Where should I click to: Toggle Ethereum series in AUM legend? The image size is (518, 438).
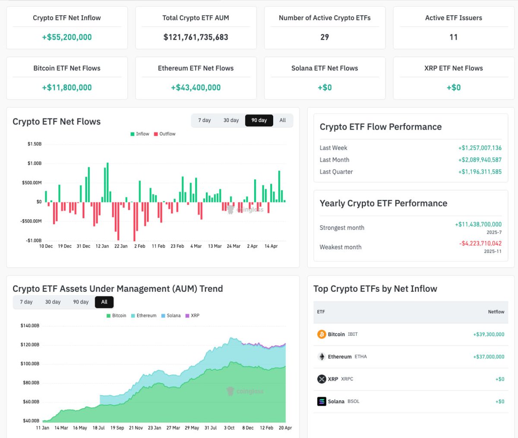tap(133, 316)
